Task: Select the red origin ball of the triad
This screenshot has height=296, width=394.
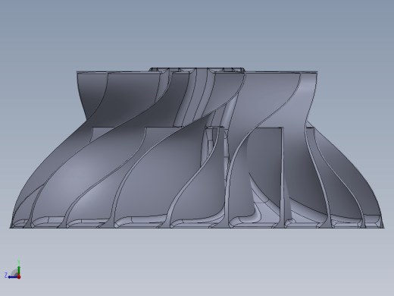Action: [19, 277]
